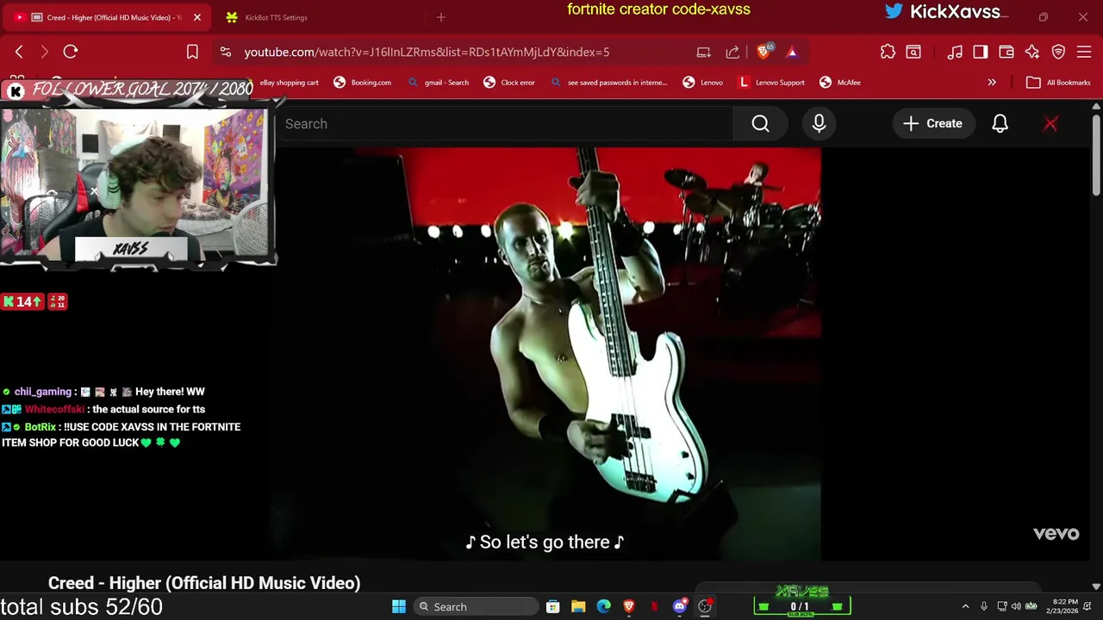This screenshot has height=620, width=1103.
Task: Open Brave Shields lion icon
Action: 763,52
